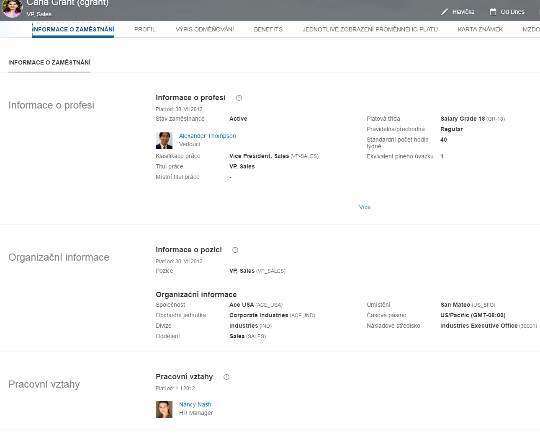Click the HR Manager role text

tap(196, 413)
